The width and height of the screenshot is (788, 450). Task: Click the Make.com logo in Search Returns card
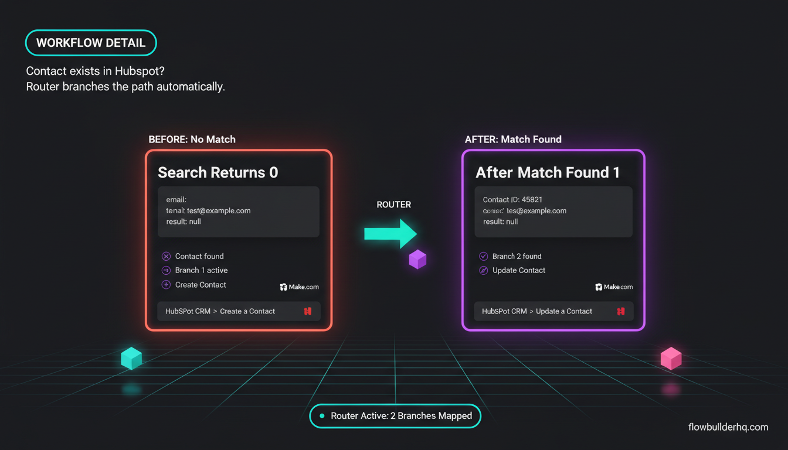click(x=300, y=287)
